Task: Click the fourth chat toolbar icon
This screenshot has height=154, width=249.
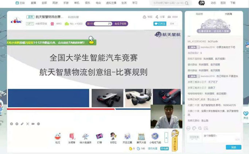Action: (x=206, y=128)
